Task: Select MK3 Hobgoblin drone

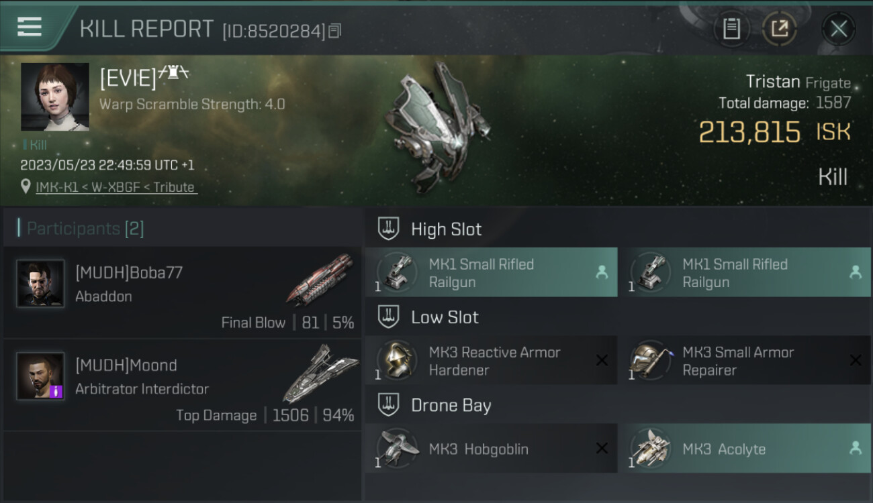Action: (491, 449)
